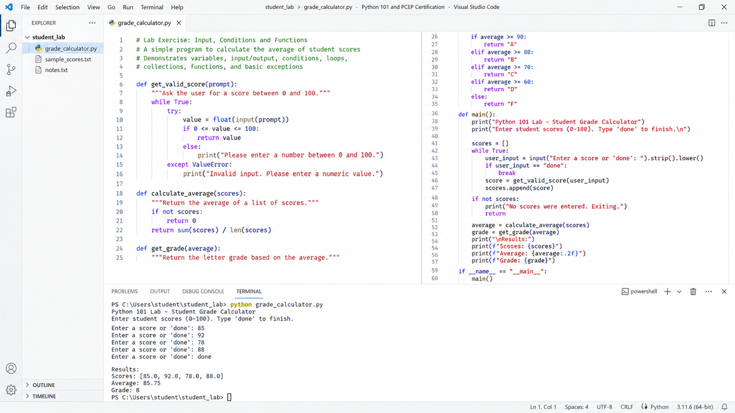Split the editor right
Viewport: 735px width, 413px height.
point(712,23)
